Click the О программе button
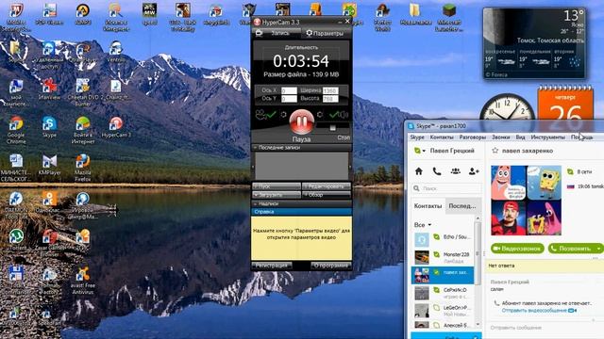 (331, 266)
